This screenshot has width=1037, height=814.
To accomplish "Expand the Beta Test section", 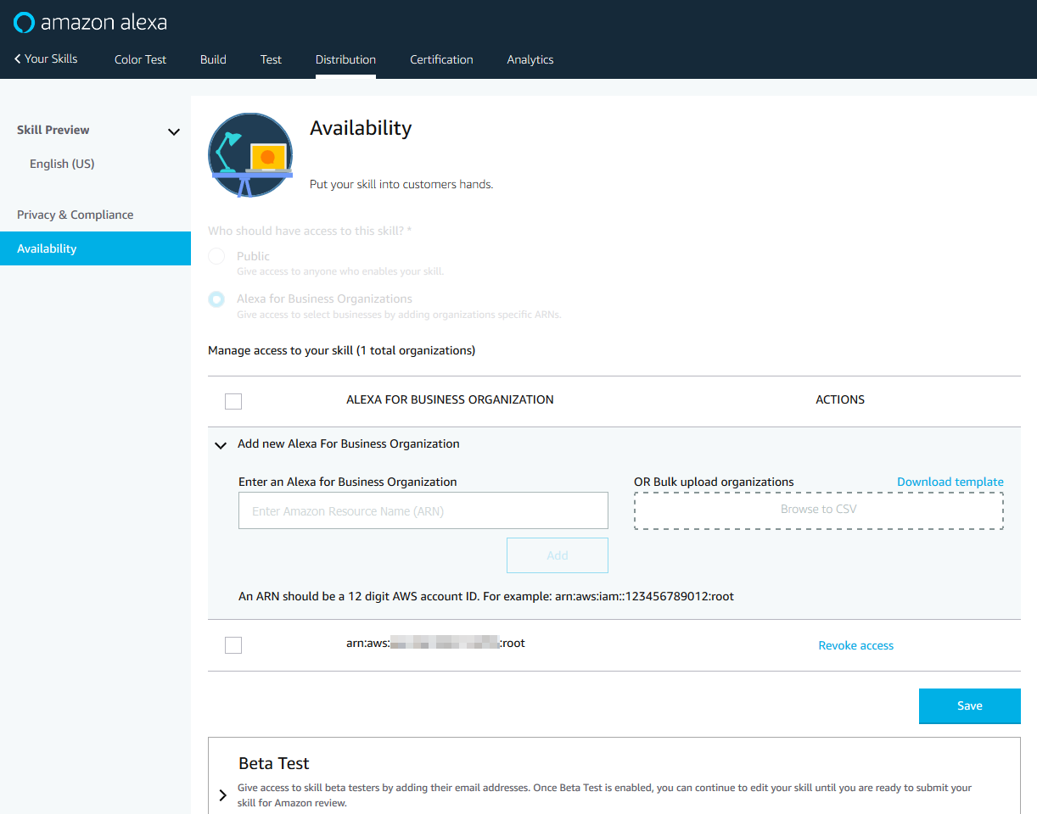I will (223, 795).
